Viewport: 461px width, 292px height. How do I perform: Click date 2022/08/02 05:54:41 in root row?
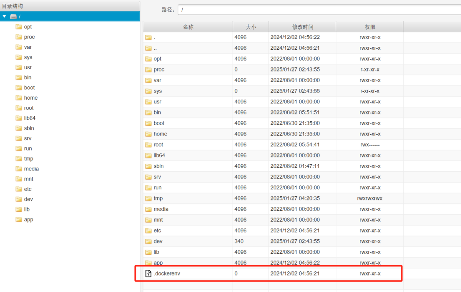click(295, 145)
